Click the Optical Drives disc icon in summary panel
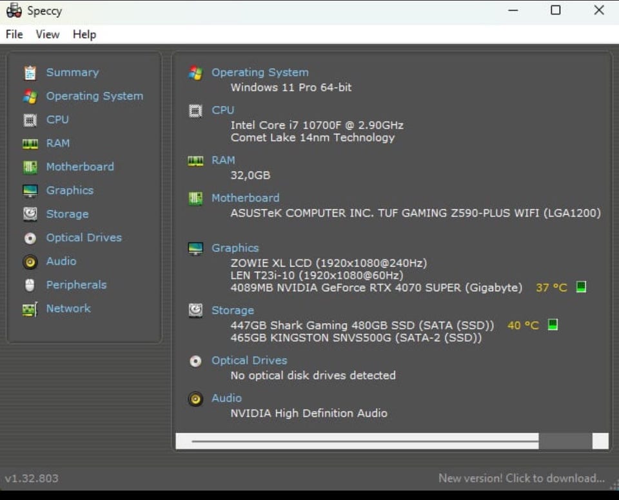The height and width of the screenshot is (500, 619). [195, 361]
